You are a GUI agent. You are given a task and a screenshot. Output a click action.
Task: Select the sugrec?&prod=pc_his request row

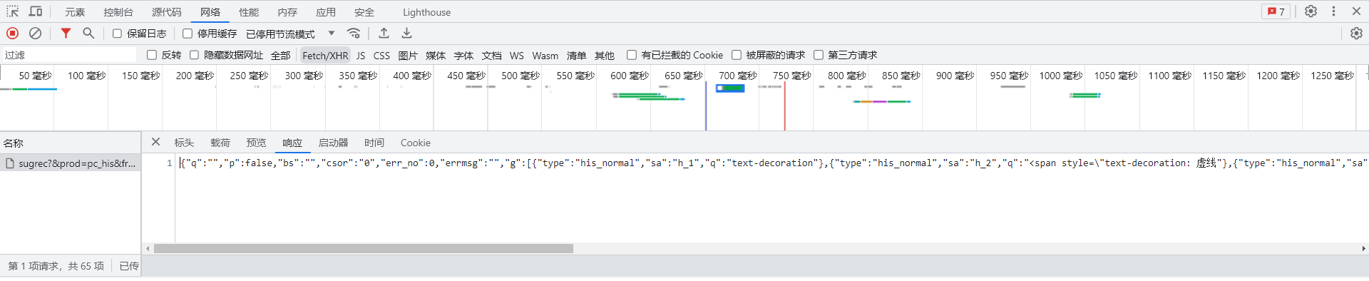[x=71, y=163]
